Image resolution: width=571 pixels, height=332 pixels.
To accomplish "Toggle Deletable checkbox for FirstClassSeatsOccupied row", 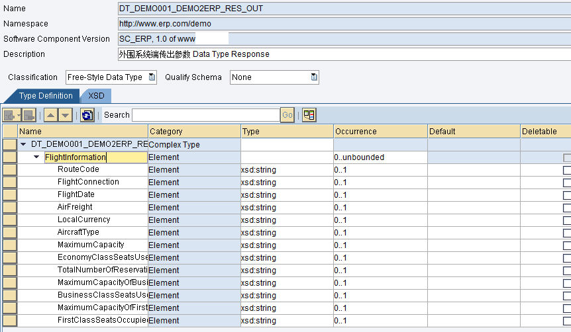I will pos(567,321).
